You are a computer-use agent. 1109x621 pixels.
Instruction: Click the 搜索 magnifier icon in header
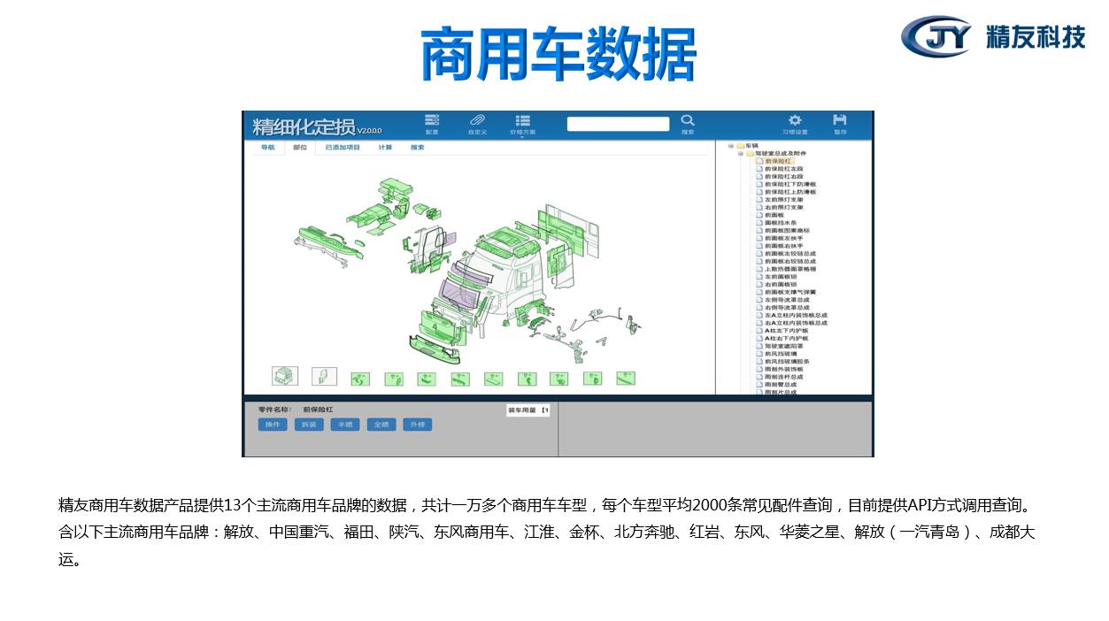[x=688, y=120]
